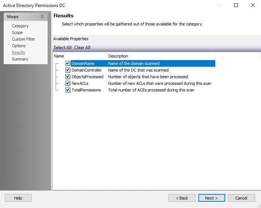
Task: Go to the Scope step
Action: (17, 32)
